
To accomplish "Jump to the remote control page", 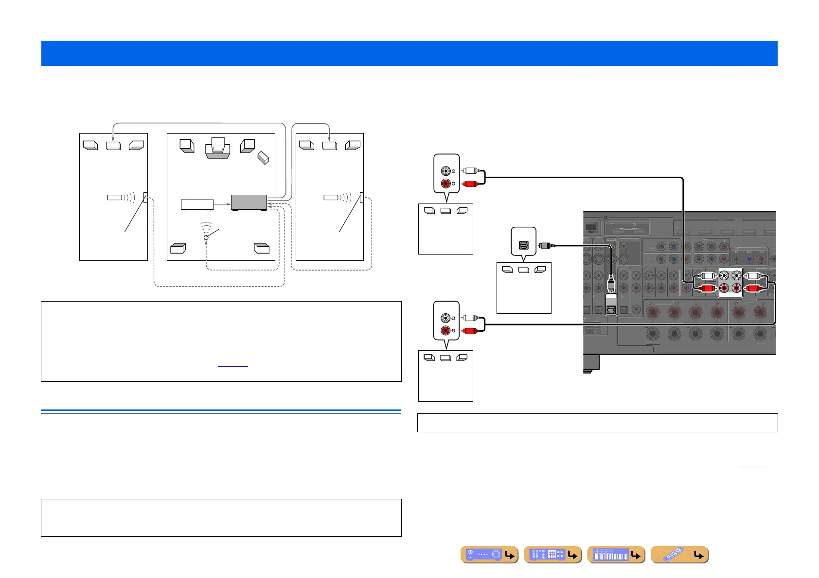I will pos(679,555).
